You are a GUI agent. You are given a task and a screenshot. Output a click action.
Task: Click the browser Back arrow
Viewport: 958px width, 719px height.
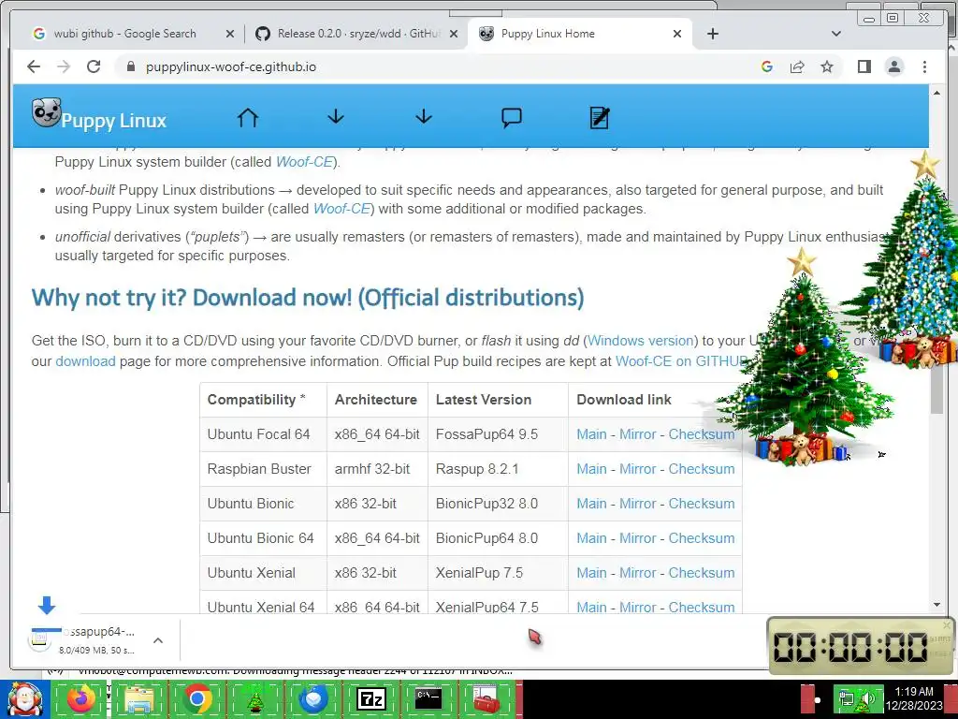(x=34, y=66)
